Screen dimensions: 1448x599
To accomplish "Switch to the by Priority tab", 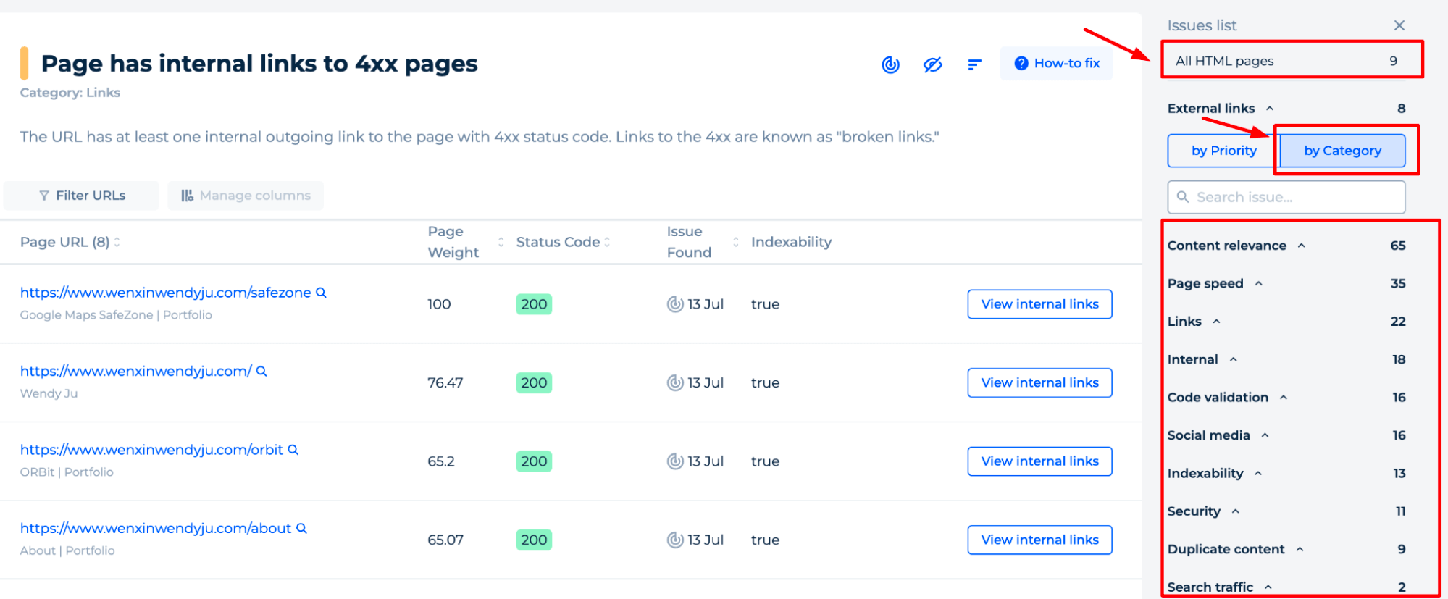I will pos(1223,151).
